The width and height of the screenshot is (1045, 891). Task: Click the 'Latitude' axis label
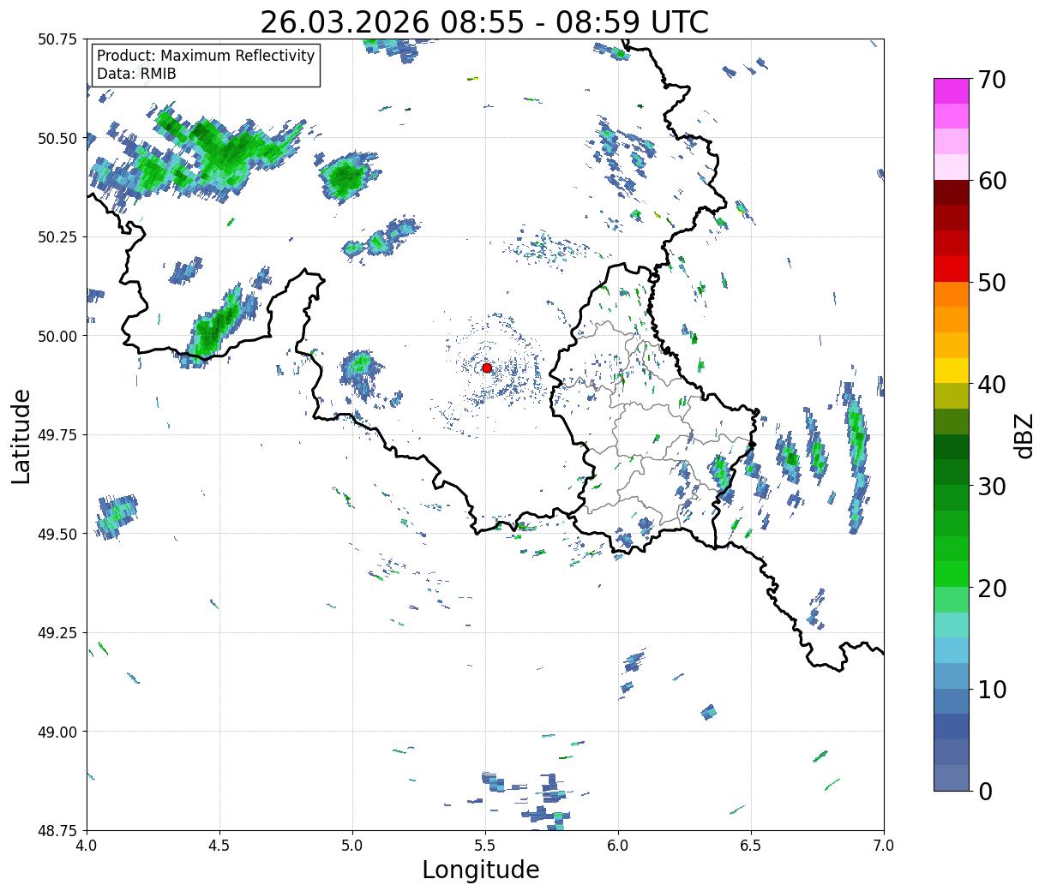click(21, 436)
